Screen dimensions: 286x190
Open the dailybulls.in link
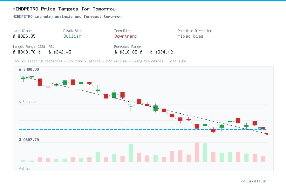coord(254,181)
